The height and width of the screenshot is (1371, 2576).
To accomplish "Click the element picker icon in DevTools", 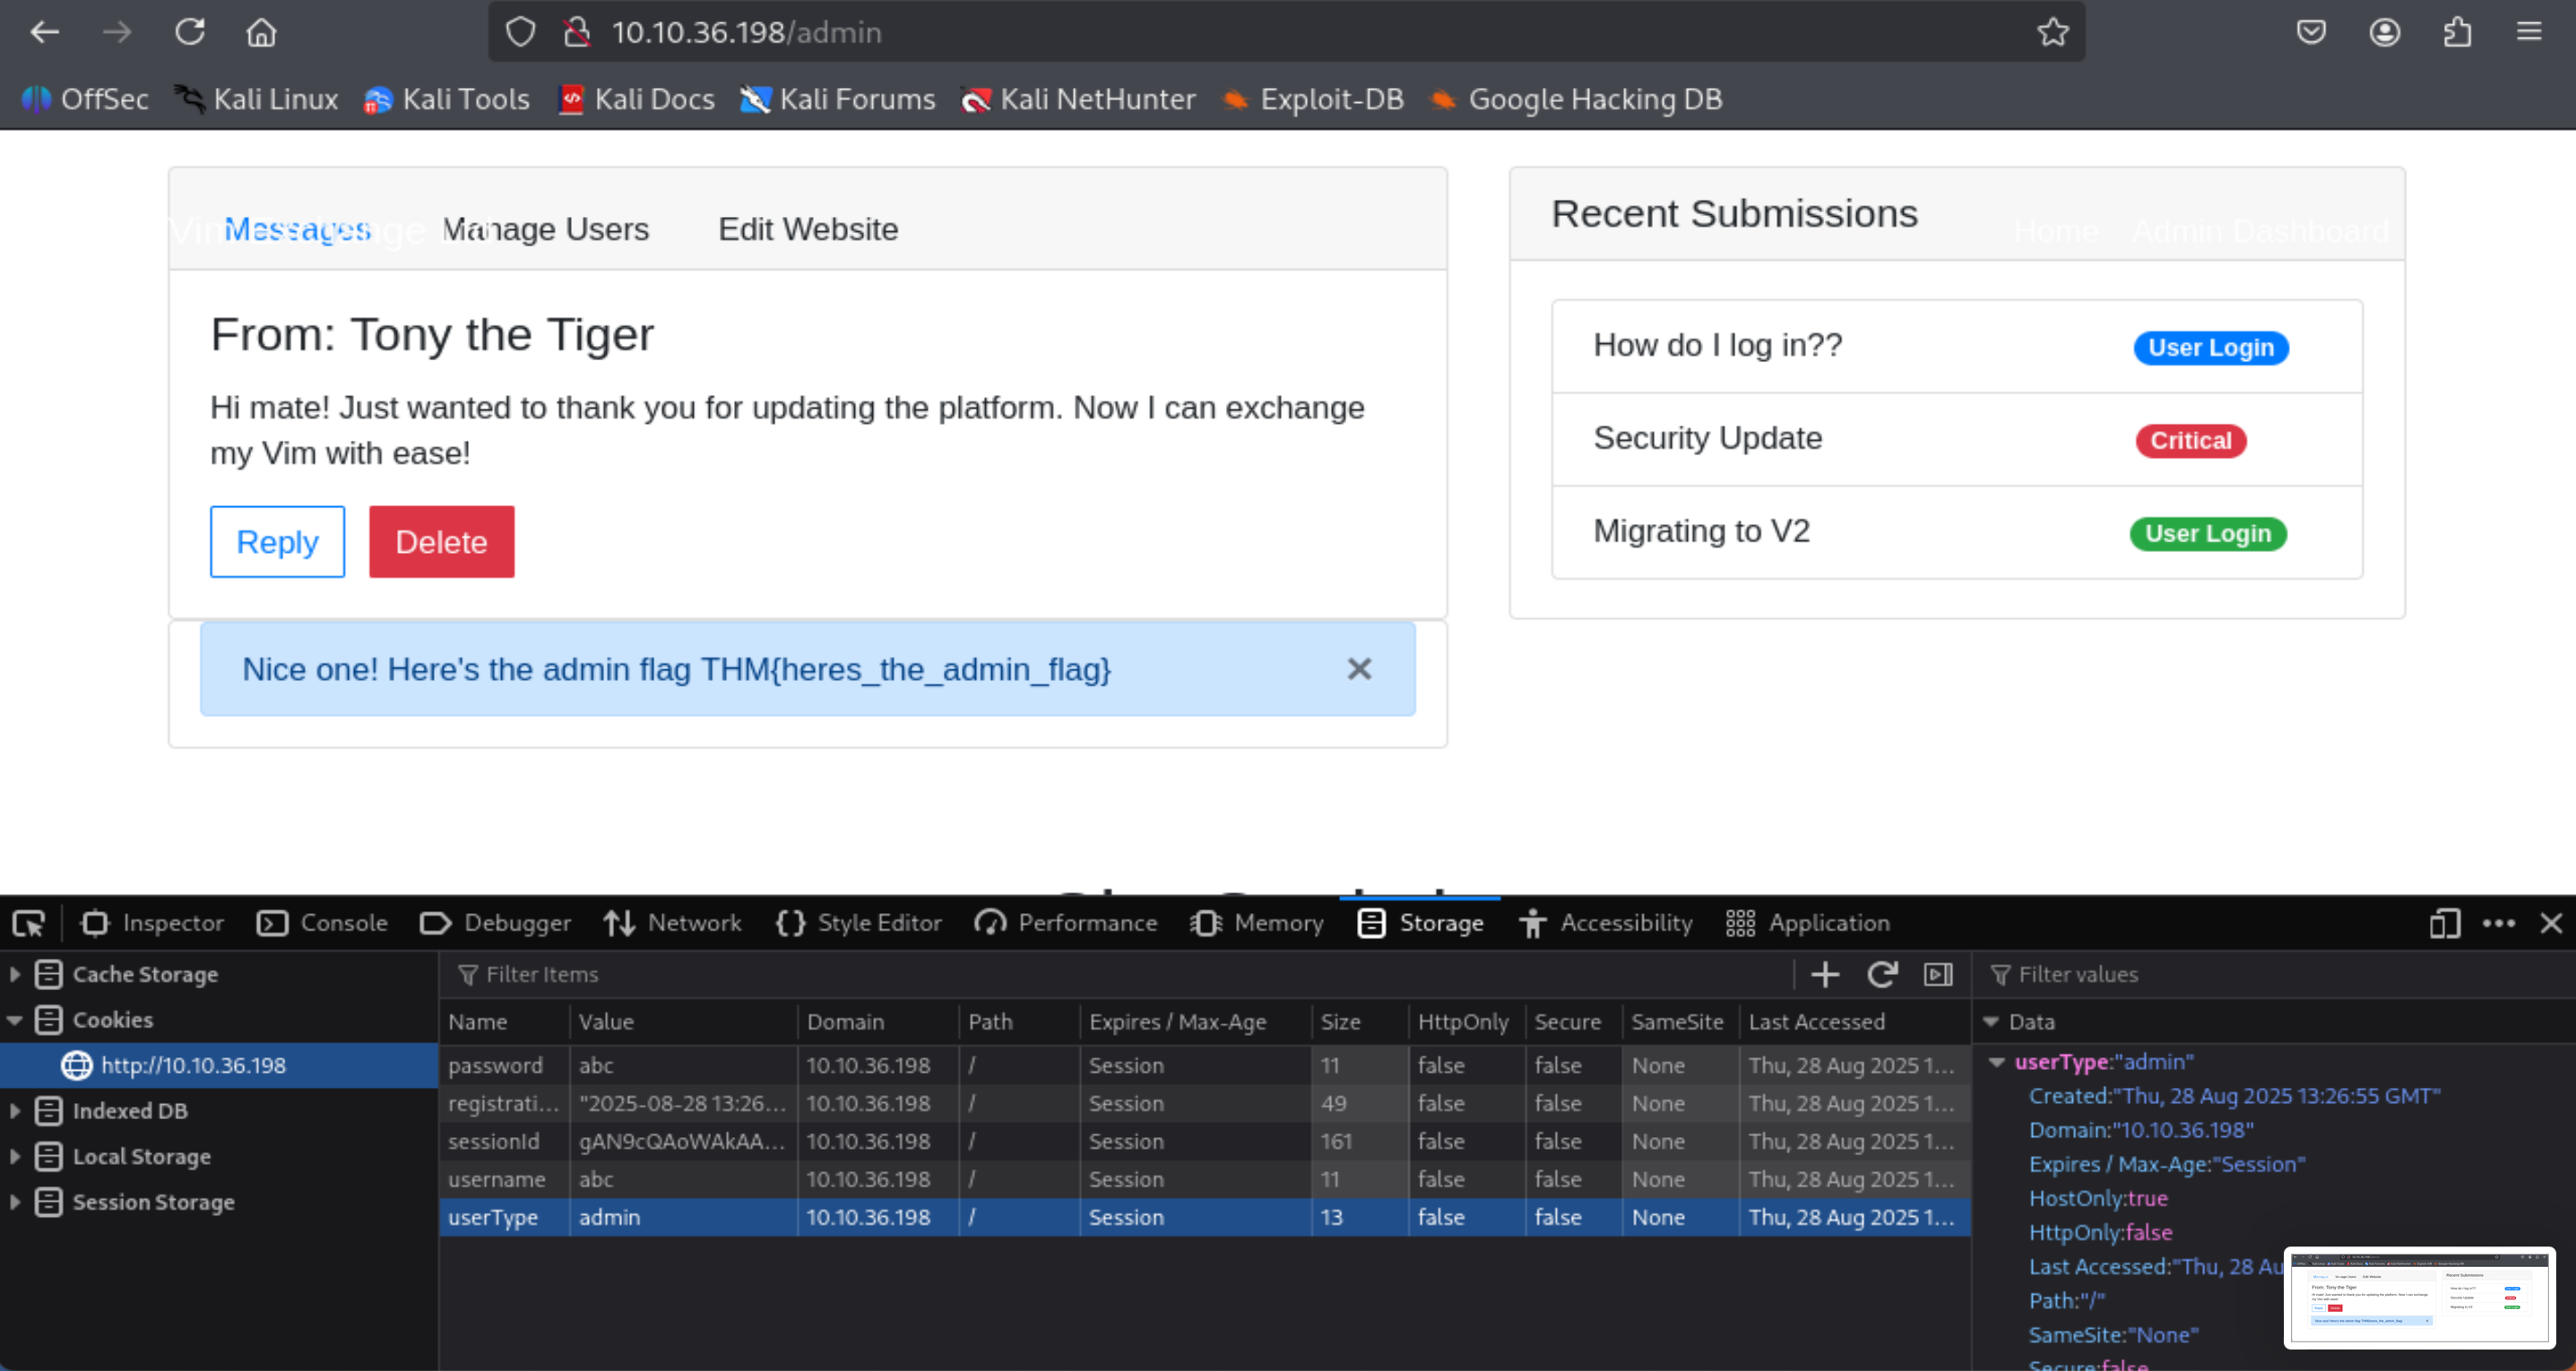I will pos(29,923).
